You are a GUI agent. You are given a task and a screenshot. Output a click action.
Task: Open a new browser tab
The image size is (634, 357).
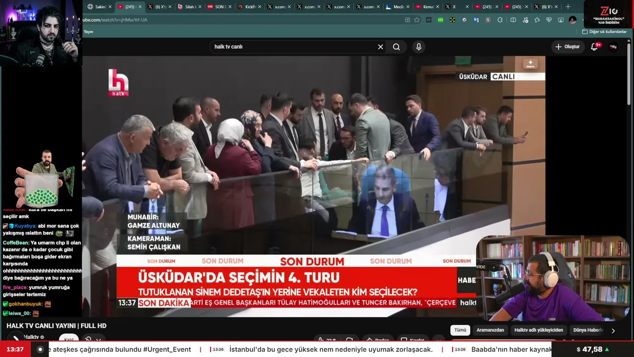coord(568,7)
